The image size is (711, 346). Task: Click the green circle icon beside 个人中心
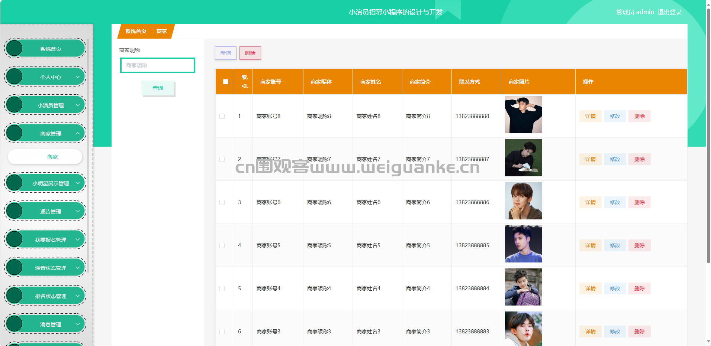[15, 76]
